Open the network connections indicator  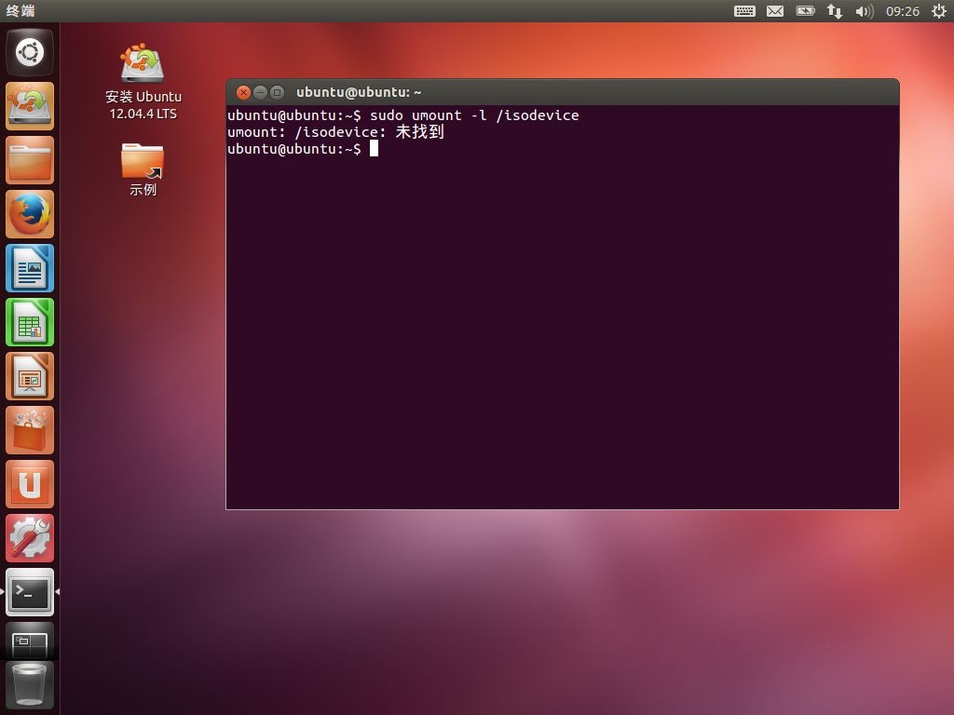835,11
